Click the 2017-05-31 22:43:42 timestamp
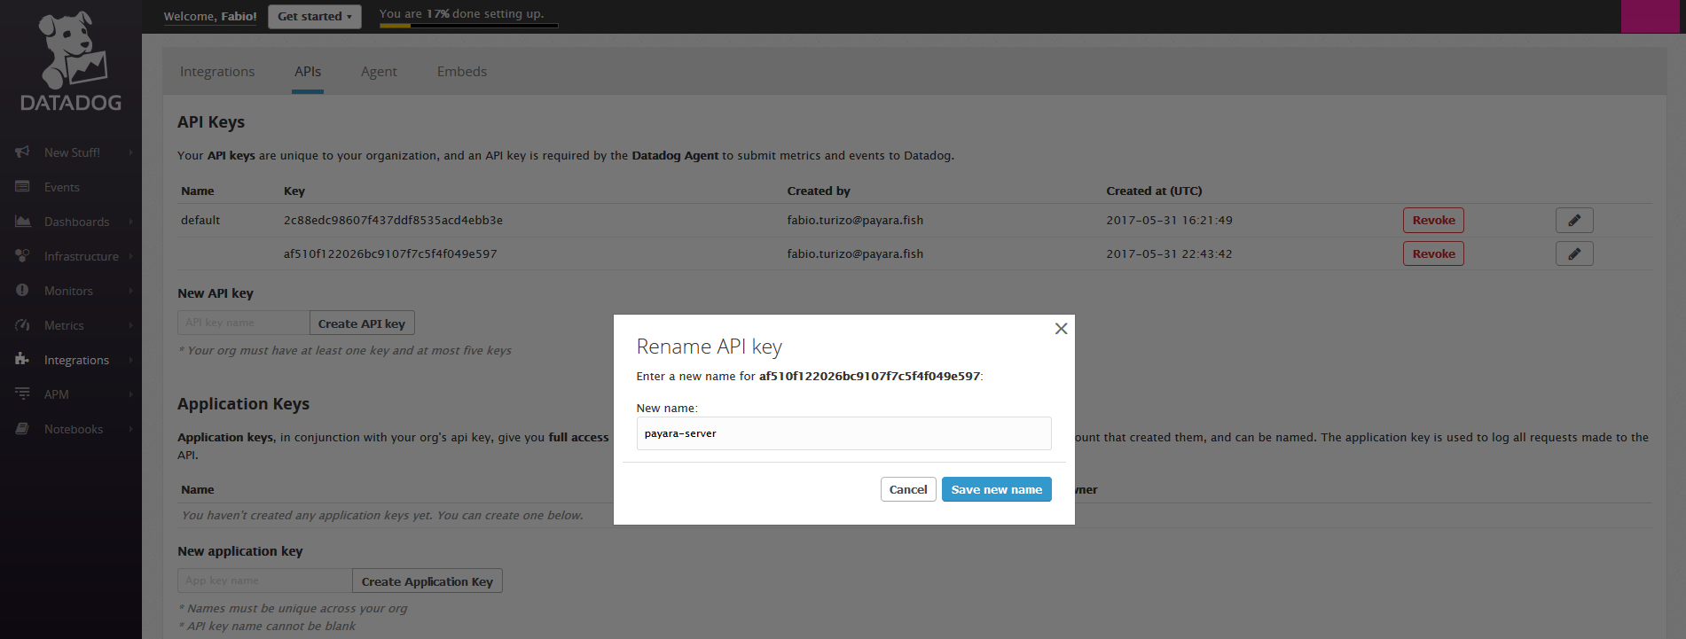This screenshot has width=1686, height=639. (x=1169, y=253)
